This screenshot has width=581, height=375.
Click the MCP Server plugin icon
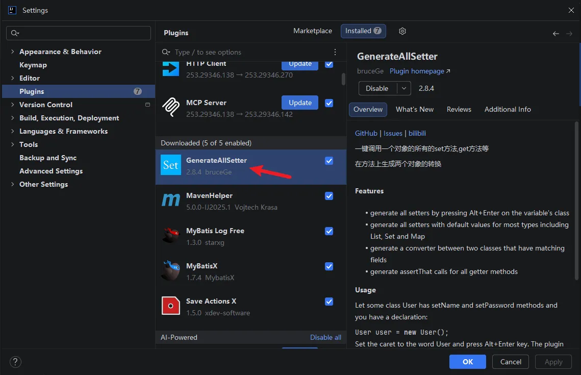coord(171,107)
